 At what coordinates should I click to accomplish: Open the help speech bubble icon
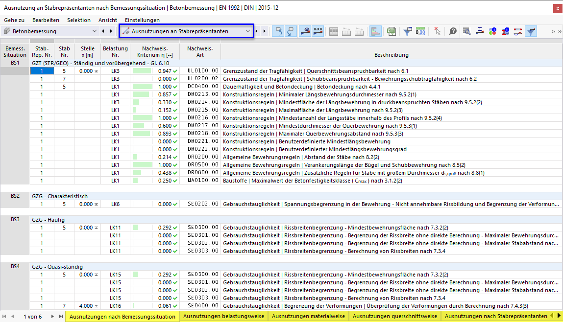click(453, 31)
